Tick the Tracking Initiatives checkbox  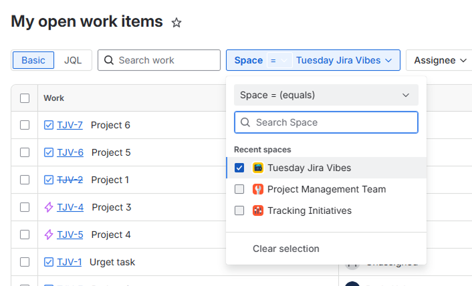[x=239, y=210]
